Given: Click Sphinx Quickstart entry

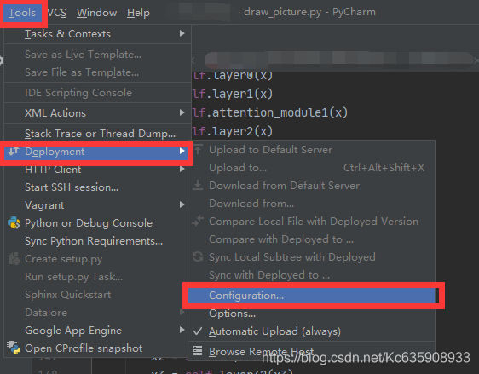Looking at the screenshot, I should pos(96,295).
